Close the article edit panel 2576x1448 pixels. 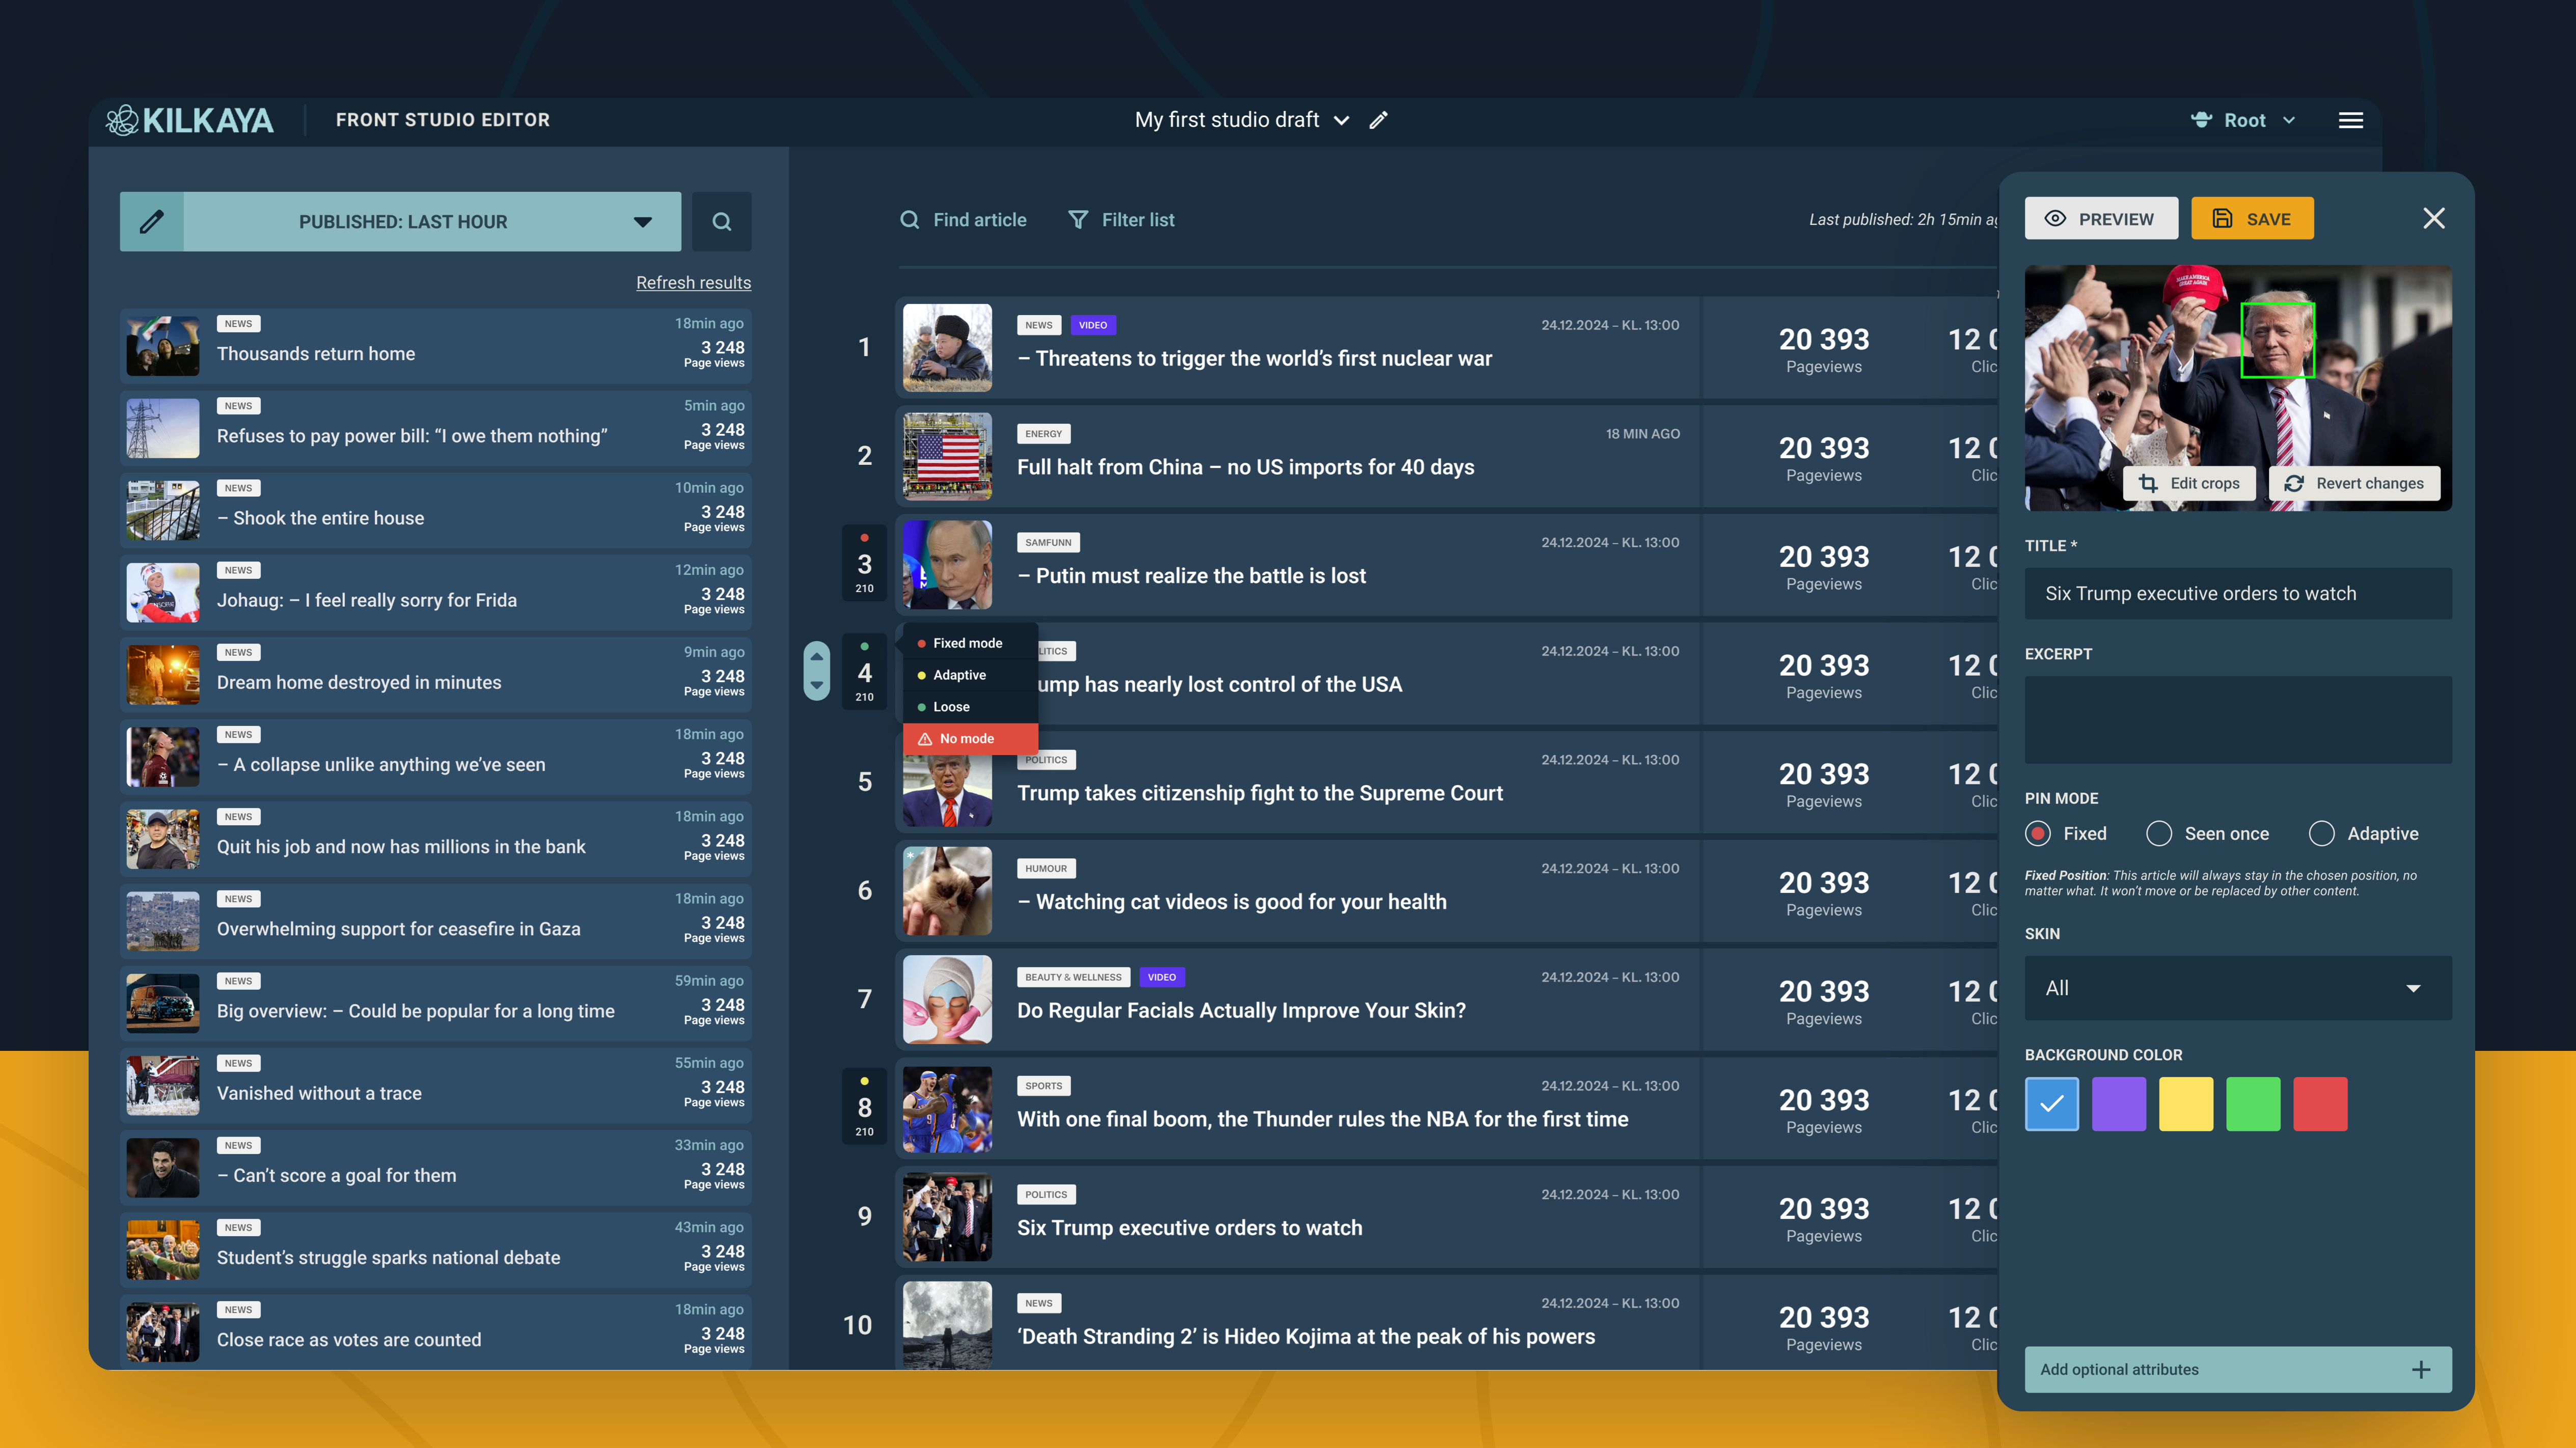(2434, 218)
